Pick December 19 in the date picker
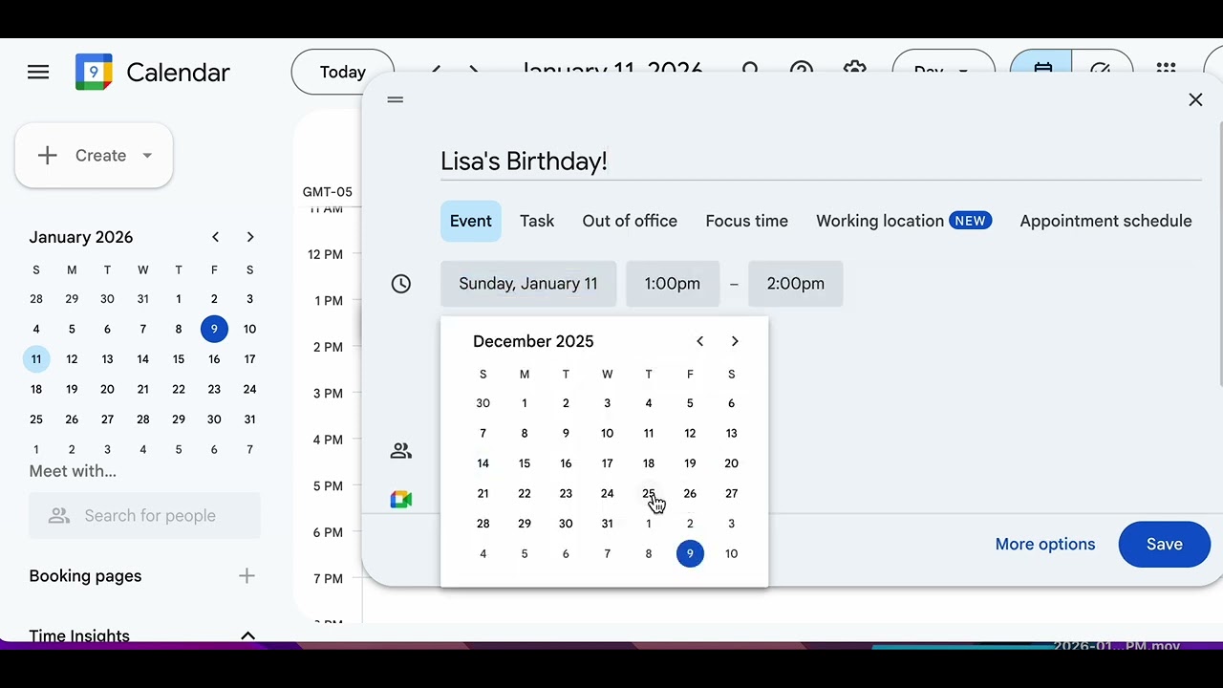 (x=690, y=463)
